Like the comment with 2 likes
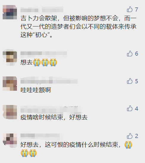 [130, 136]
